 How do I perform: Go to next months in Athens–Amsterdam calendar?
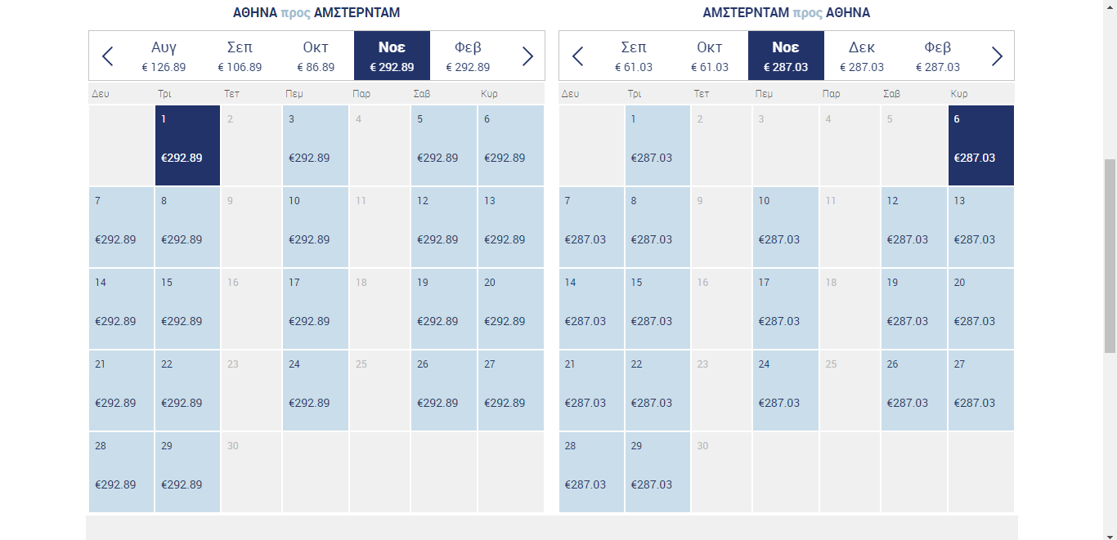pos(527,56)
